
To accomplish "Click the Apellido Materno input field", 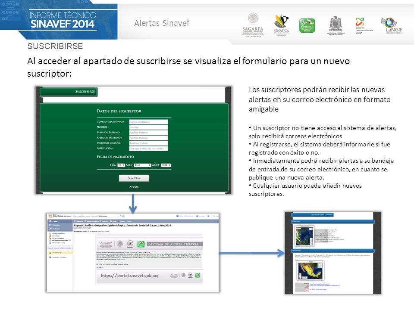I will (148, 138).
